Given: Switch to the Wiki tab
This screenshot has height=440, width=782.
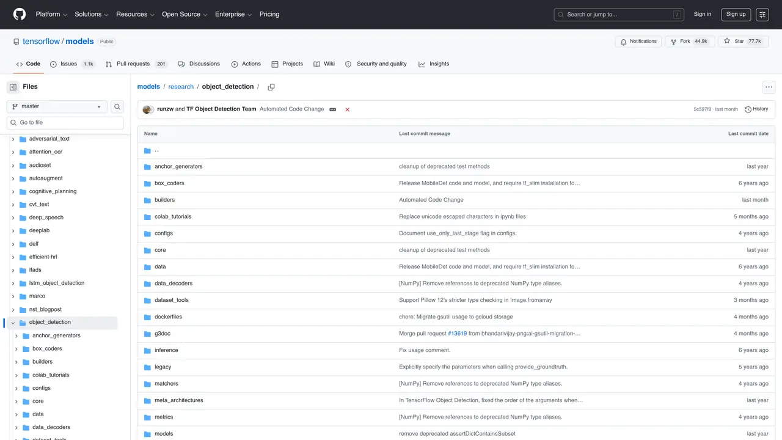Looking at the screenshot, I should click(324, 64).
